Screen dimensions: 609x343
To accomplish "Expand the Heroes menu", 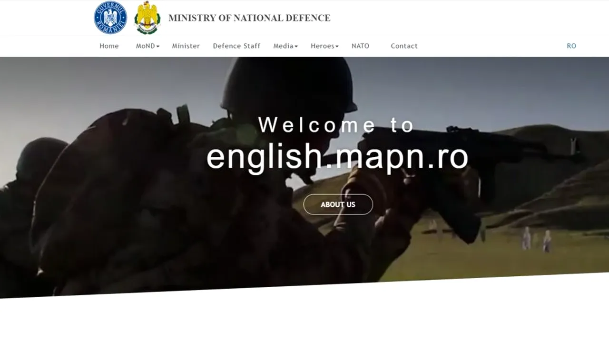I will point(323,46).
